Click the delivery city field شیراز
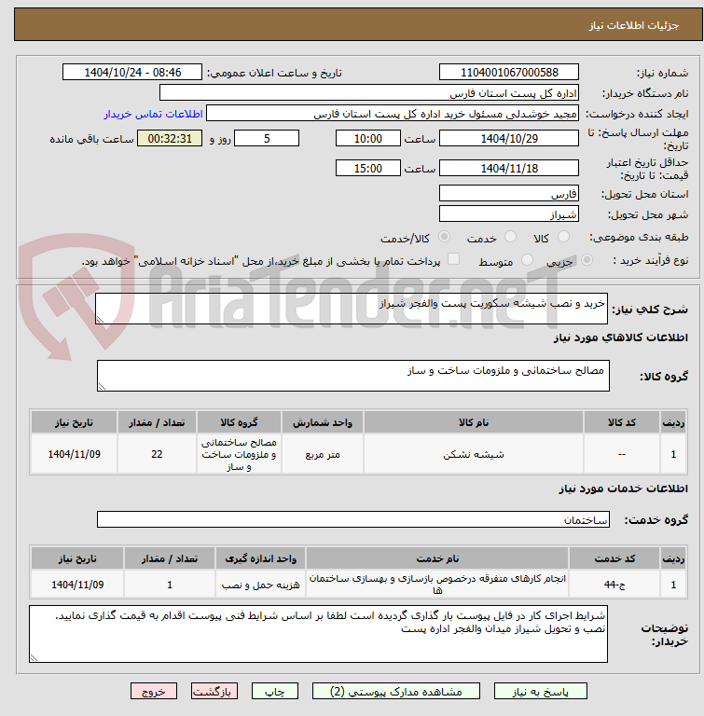 (x=509, y=214)
